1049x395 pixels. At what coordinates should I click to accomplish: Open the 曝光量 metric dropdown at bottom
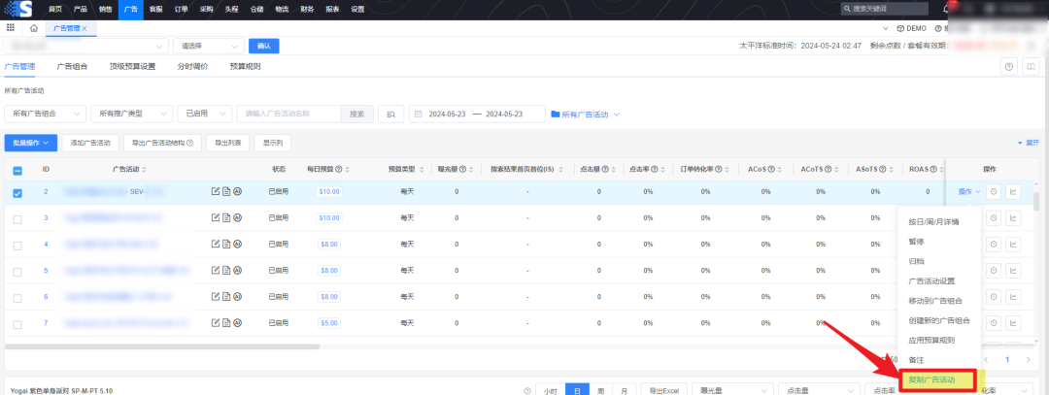pyautogui.click(x=732, y=390)
